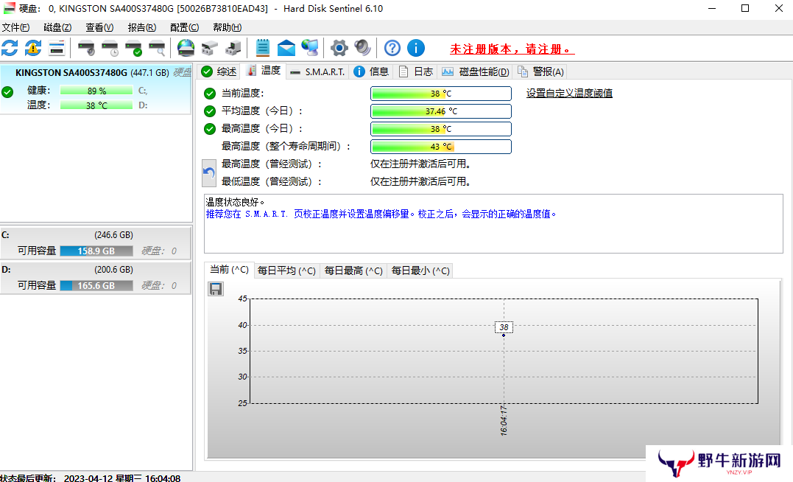This screenshot has height=482, width=793.
Task: Click the 状态最后更新 status bar entry
Action: click(x=91, y=478)
